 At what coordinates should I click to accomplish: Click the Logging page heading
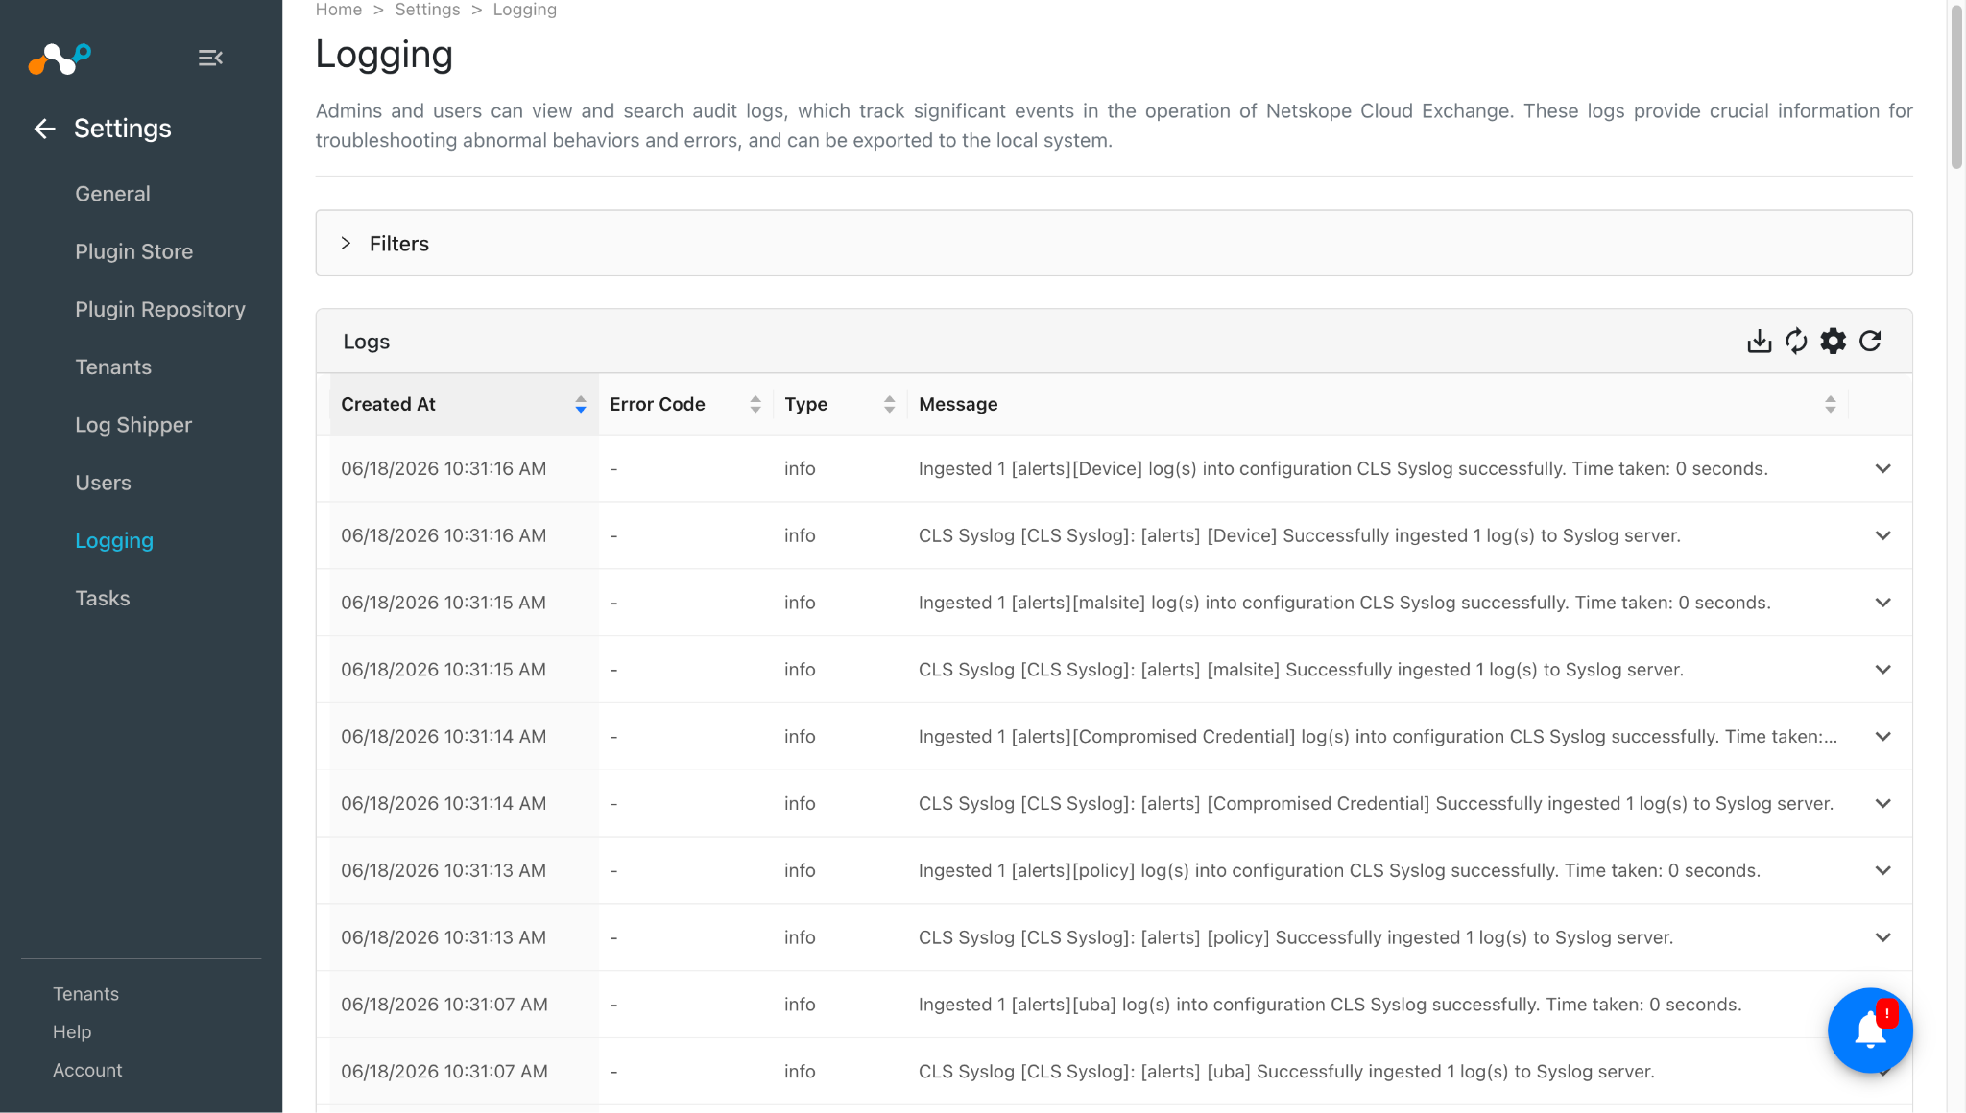[x=384, y=56]
